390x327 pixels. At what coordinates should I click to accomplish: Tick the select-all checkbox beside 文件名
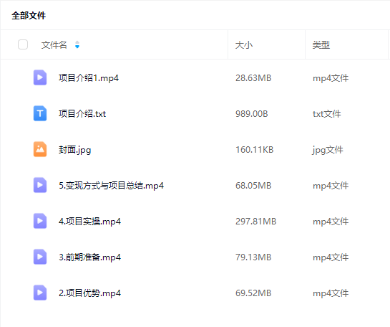pos(23,44)
